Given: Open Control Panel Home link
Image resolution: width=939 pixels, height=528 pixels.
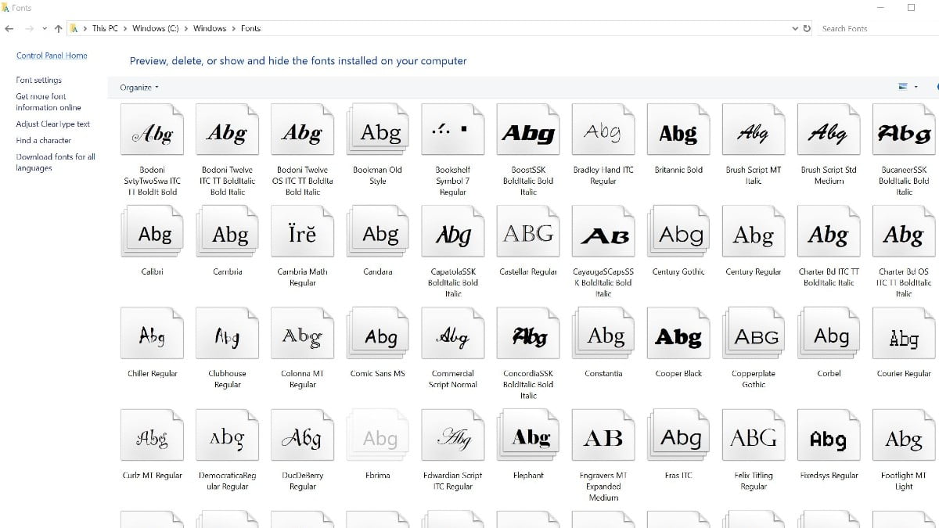Looking at the screenshot, I should pyautogui.click(x=52, y=56).
